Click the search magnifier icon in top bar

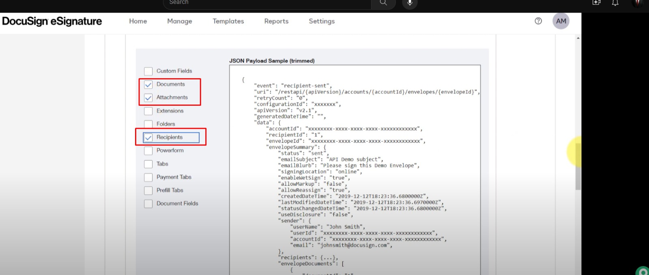point(383,3)
